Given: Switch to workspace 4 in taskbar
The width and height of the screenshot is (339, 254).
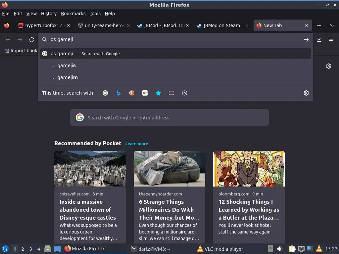Looking at the screenshot, I should (39, 249).
